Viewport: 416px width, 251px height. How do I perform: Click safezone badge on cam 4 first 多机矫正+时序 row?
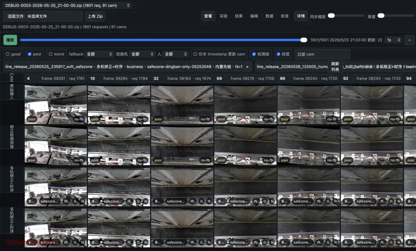tap(49, 201)
